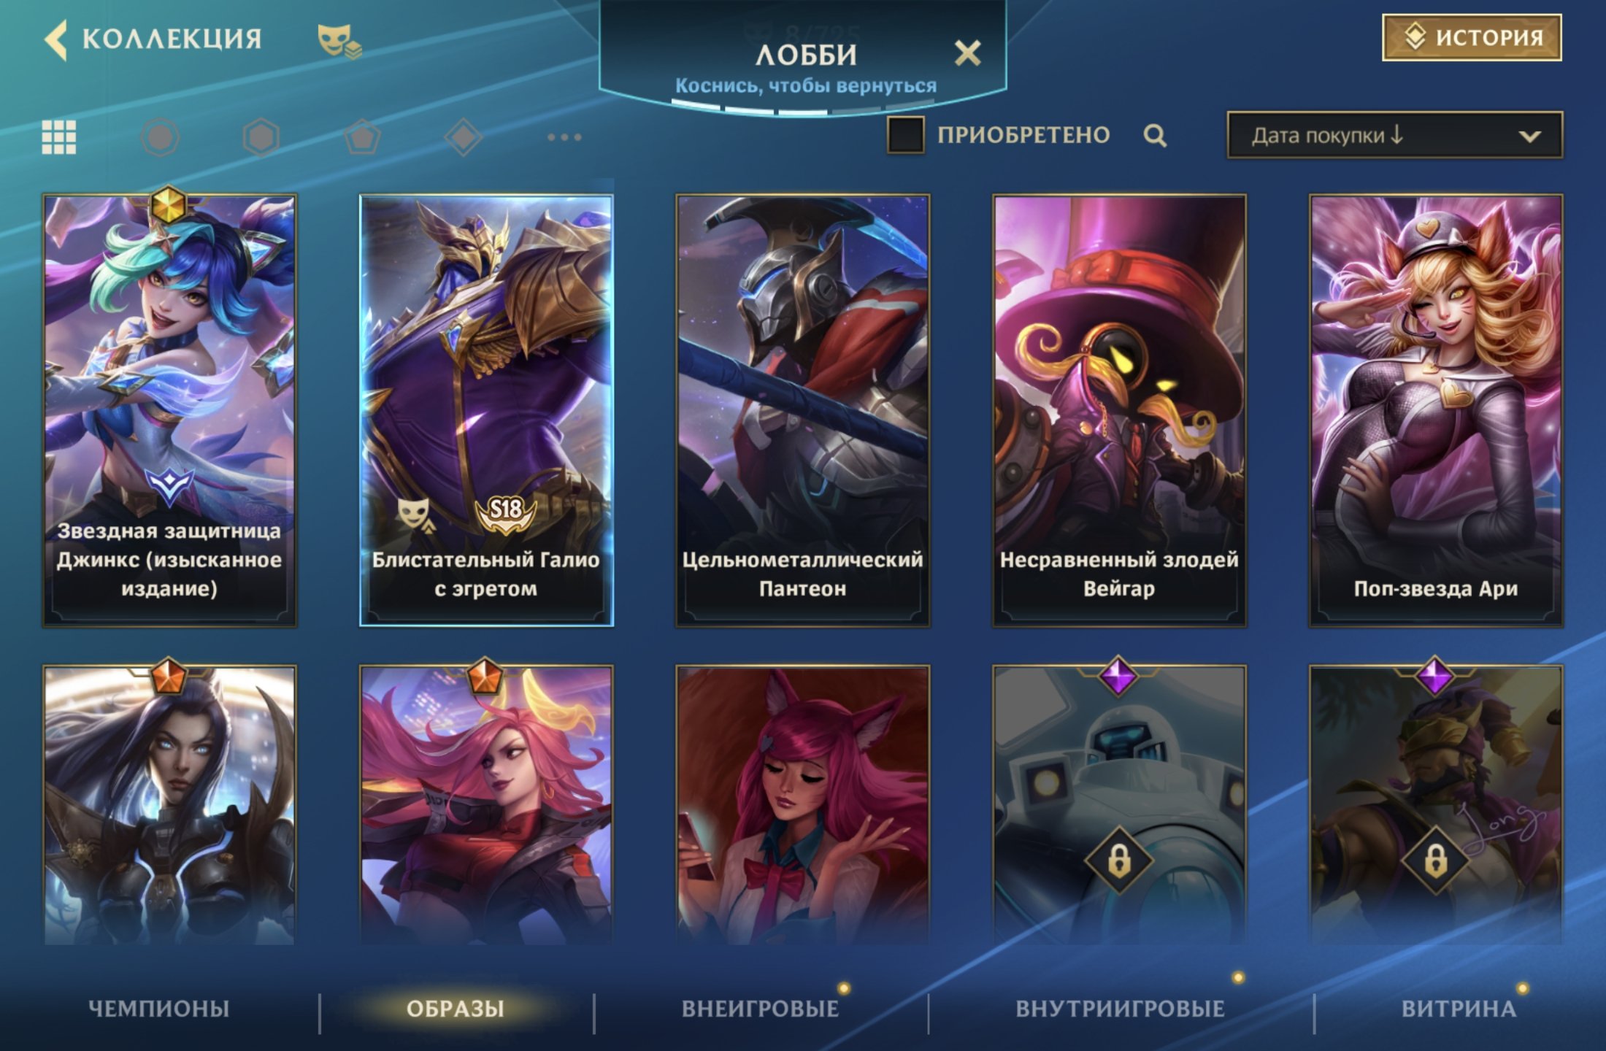Open the three-dots more filters icon
The image size is (1606, 1051).
click(x=564, y=137)
